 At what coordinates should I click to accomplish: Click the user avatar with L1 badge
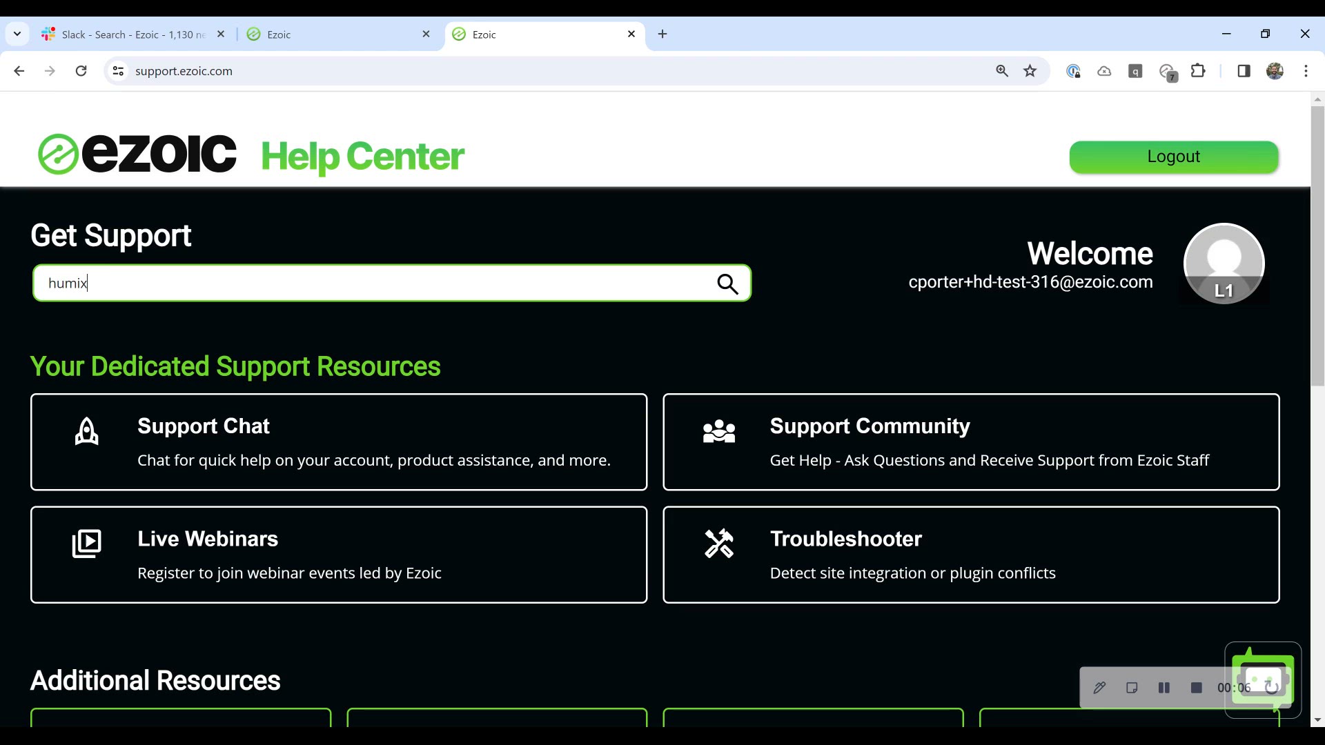tap(1224, 264)
